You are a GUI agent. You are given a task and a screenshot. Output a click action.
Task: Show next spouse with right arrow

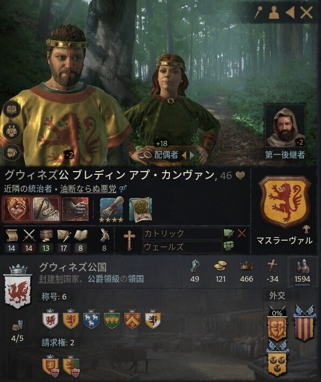click(192, 155)
